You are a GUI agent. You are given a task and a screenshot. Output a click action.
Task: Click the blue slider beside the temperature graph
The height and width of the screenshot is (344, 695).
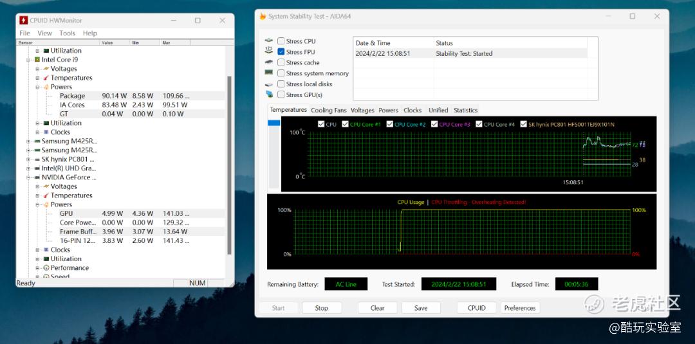click(x=274, y=123)
